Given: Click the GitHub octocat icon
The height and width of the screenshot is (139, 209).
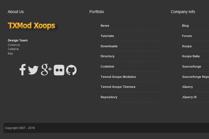Looking at the screenshot, I should coord(71,70).
